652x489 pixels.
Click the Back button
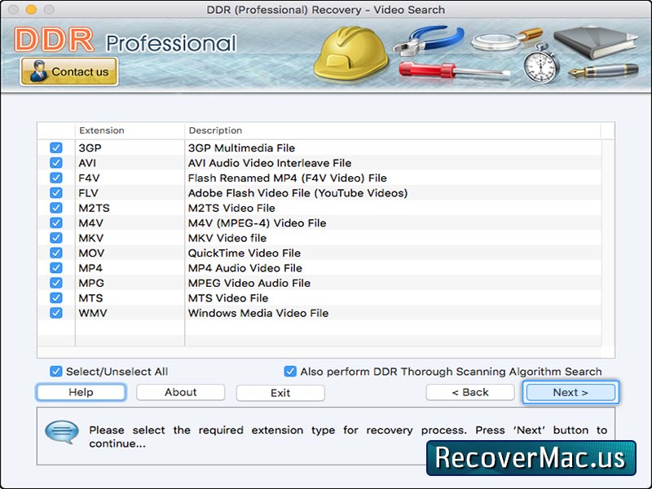click(471, 392)
